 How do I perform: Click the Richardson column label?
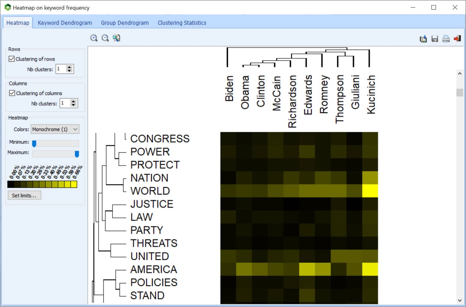point(292,102)
